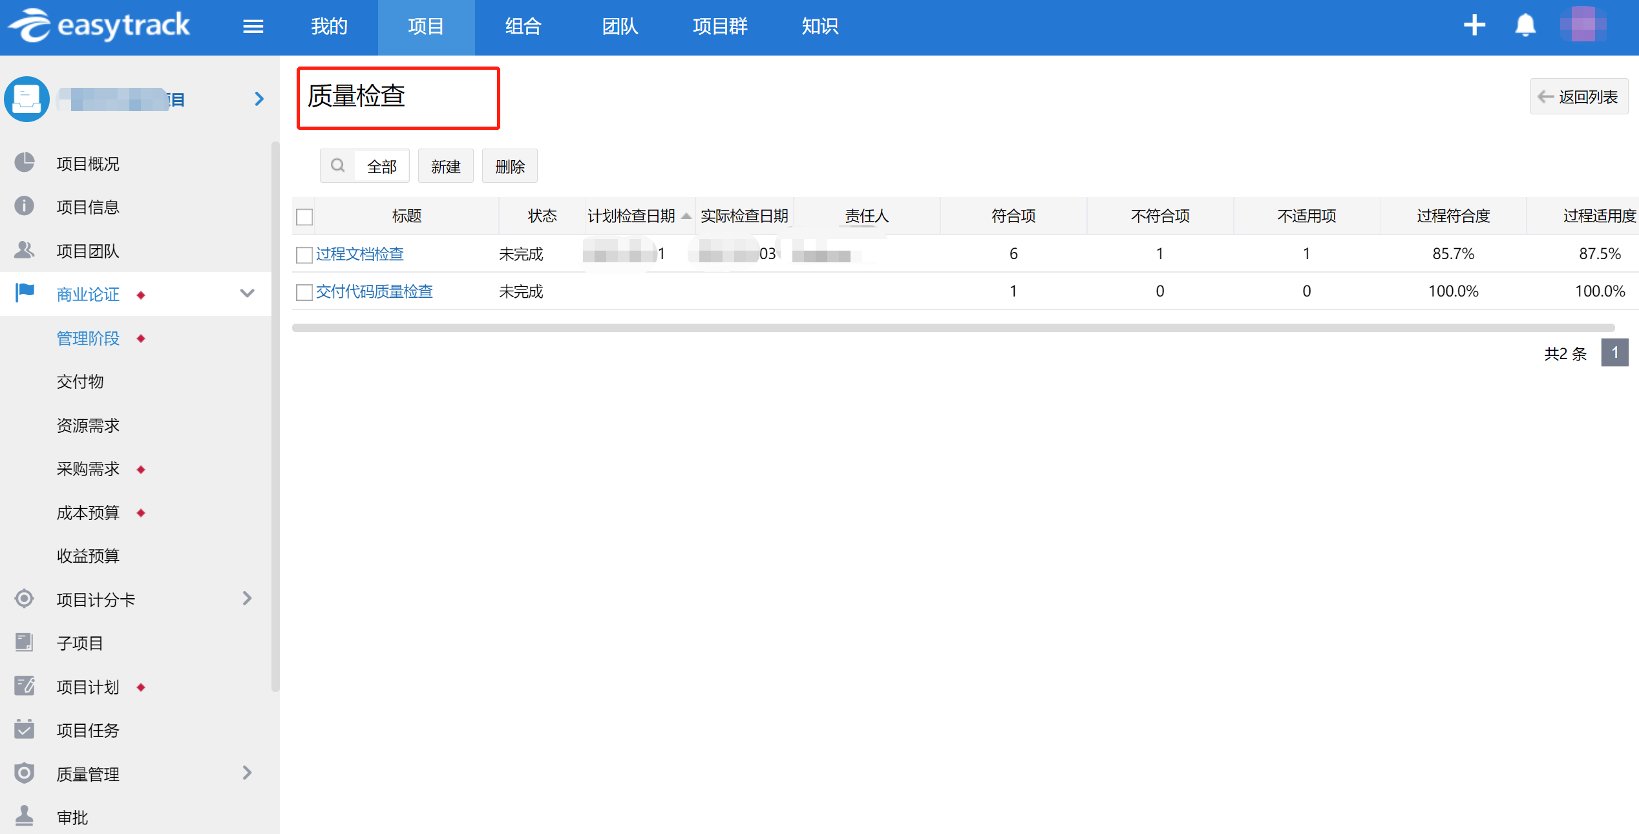Click the hamburger menu icon
The height and width of the screenshot is (834, 1639).
[253, 26]
